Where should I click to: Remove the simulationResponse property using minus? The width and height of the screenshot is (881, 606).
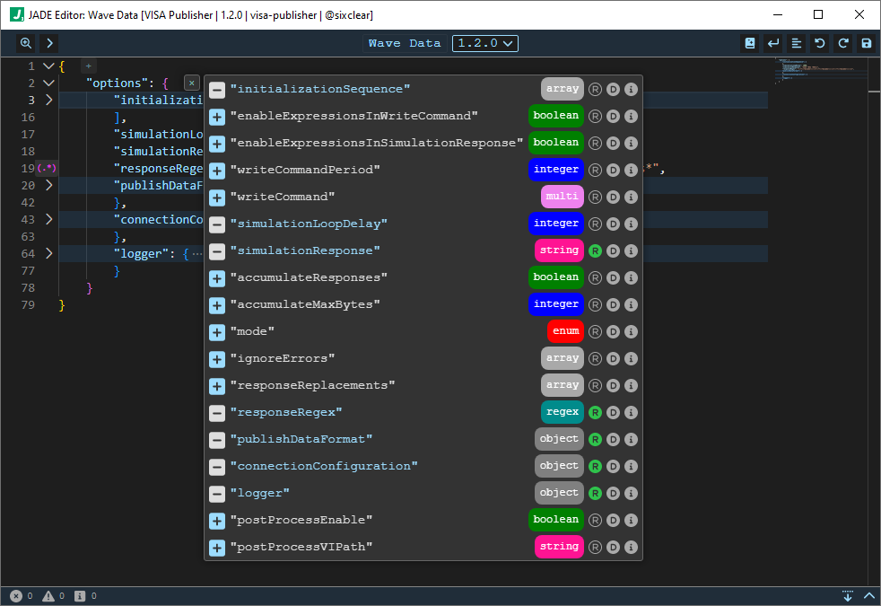click(217, 251)
